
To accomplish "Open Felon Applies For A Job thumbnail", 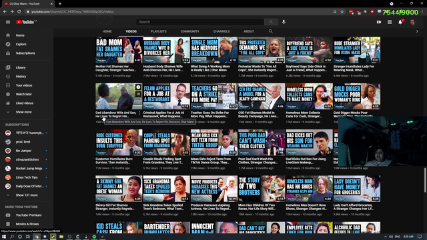I will pos(166,96).
